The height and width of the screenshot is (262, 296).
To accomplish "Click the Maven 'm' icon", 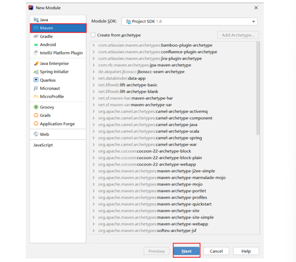I will 36,28.
